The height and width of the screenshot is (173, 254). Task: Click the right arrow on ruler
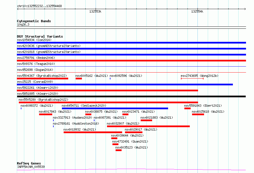pos(245,9)
